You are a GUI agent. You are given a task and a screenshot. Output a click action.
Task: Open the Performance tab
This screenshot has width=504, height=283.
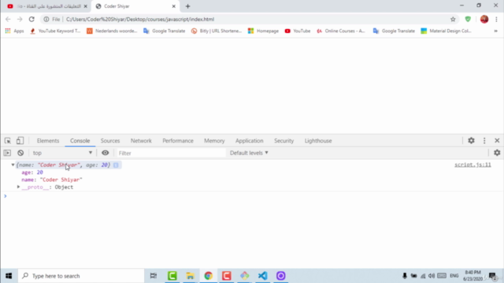pos(178,141)
